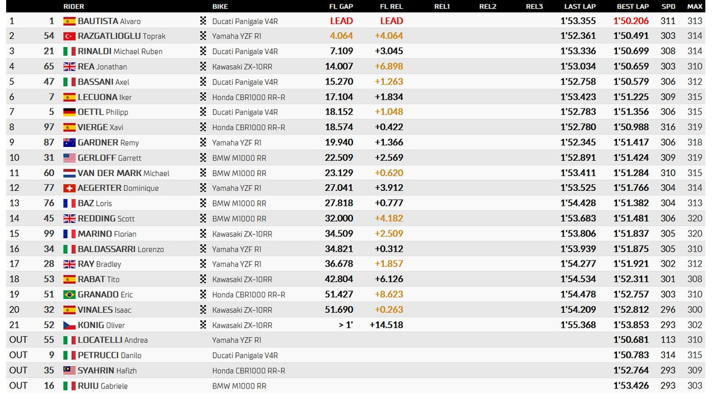The height and width of the screenshot is (398, 714).
Task: Click the UK flag beside REA Jonathan
Action: [69, 67]
